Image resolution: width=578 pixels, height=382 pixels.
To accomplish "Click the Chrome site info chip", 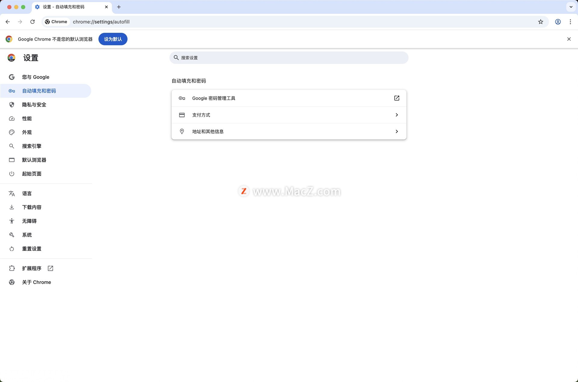I will (56, 22).
